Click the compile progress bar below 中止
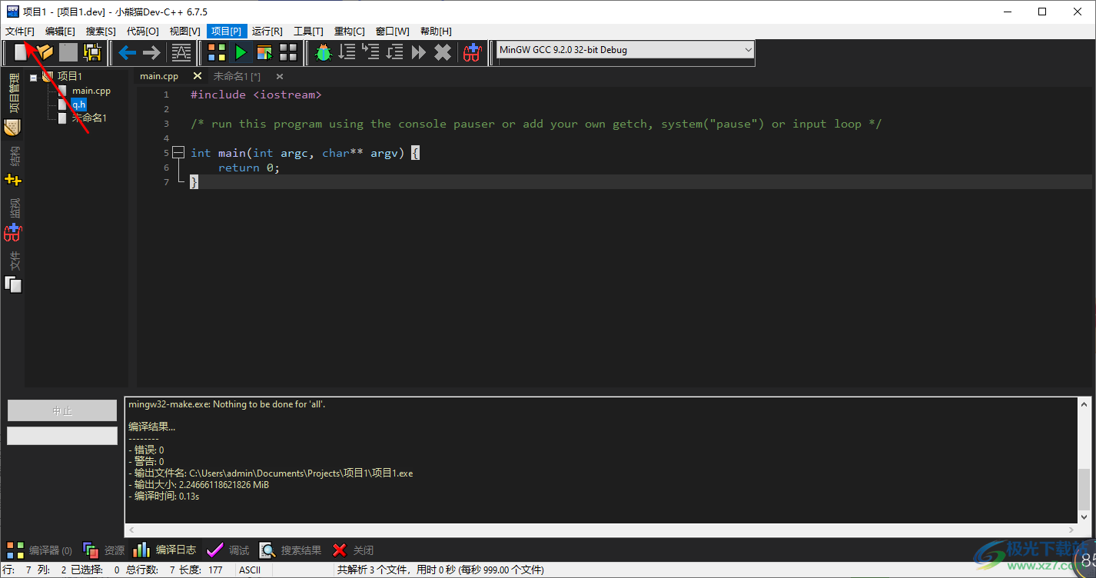 point(62,436)
